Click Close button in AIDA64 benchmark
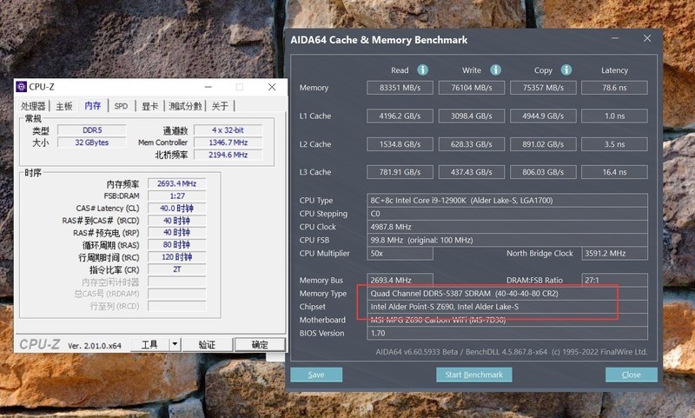The width and height of the screenshot is (695, 418). [632, 375]
